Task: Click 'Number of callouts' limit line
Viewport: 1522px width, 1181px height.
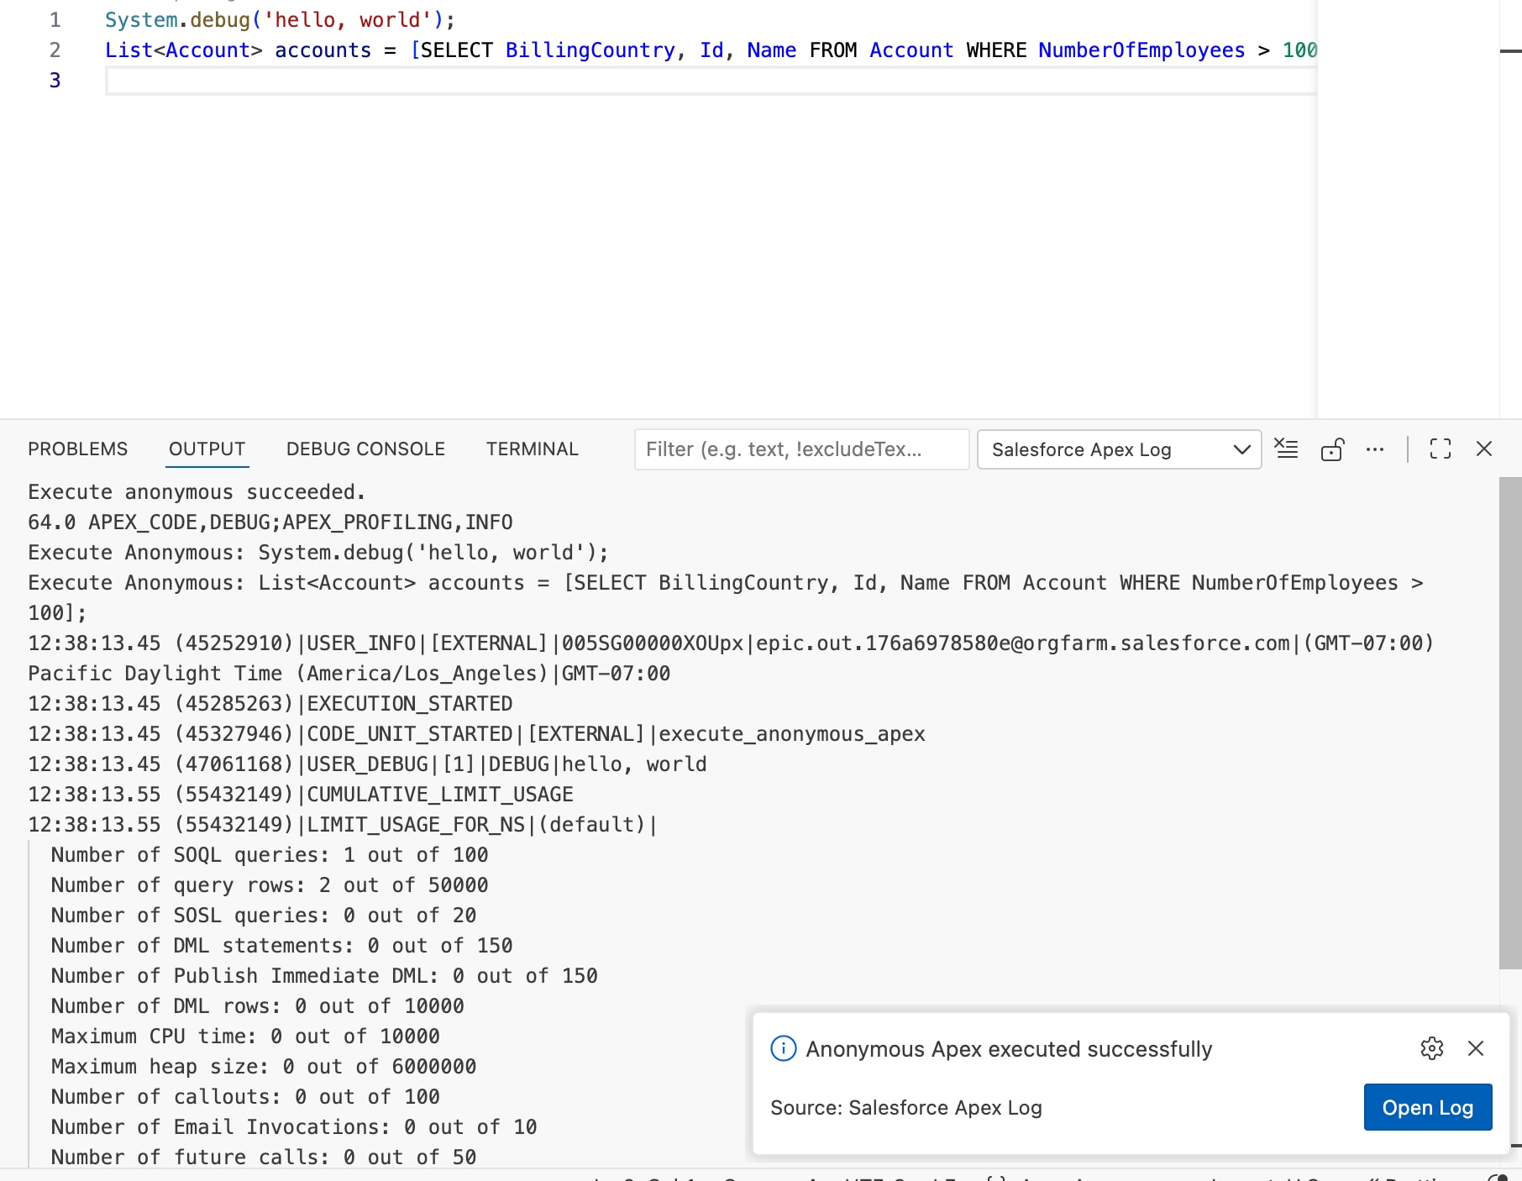Action: click(x=245, y=1097)
